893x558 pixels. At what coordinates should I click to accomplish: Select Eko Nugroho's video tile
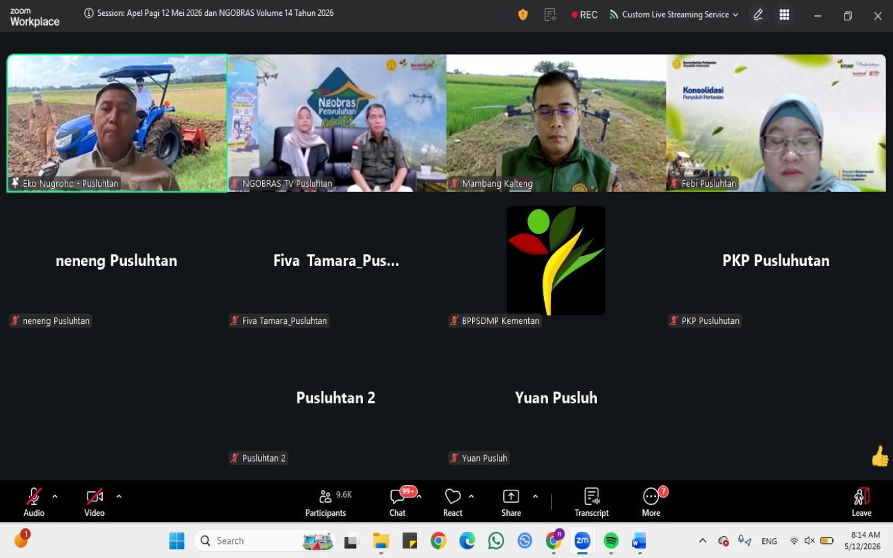(x=117, y=123)
